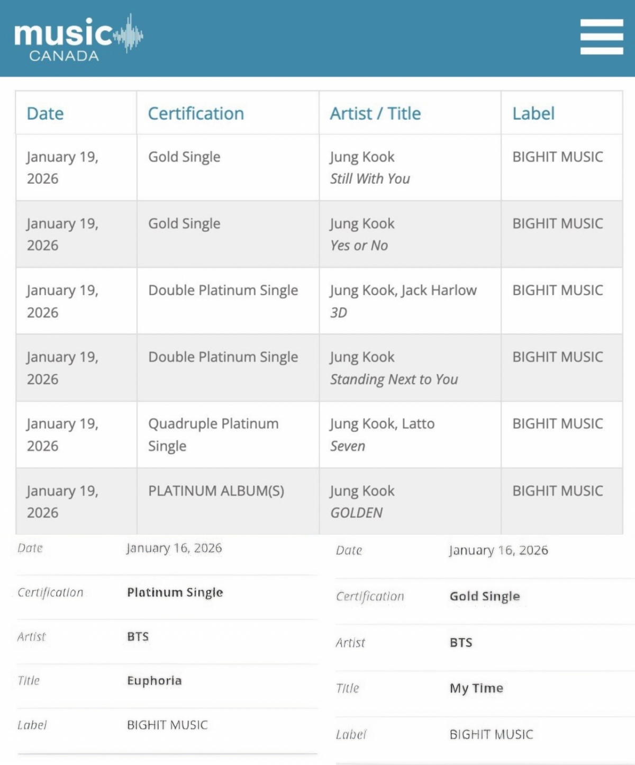Open the 3D title entry

(x=339, y=312)
